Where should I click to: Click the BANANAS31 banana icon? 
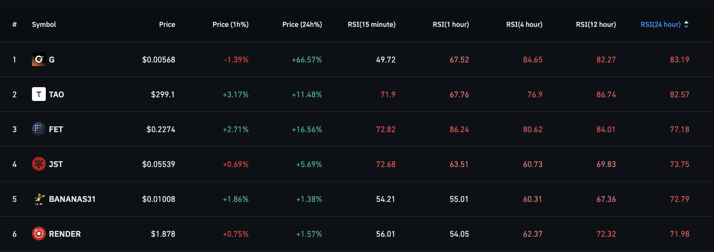tap(39, 199)
